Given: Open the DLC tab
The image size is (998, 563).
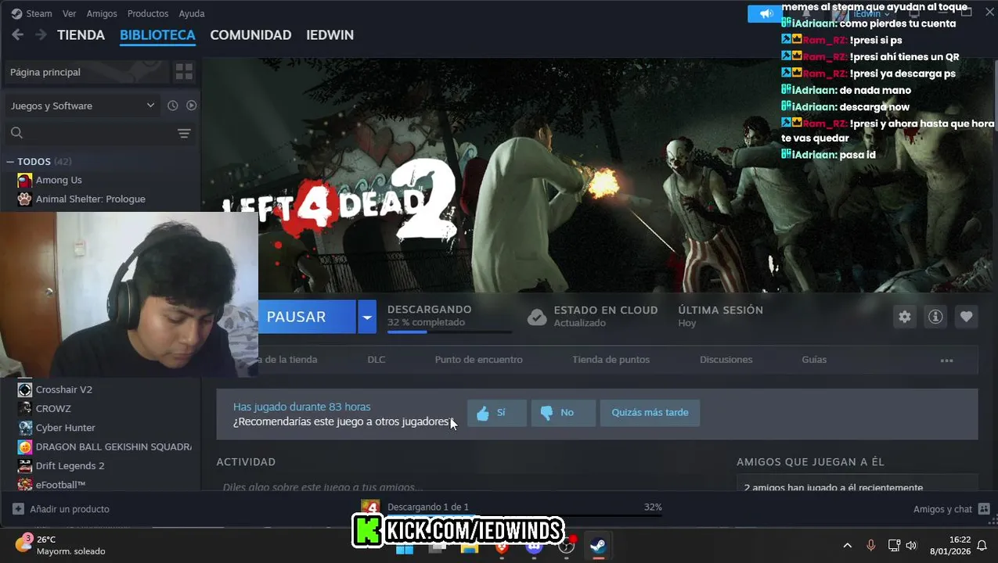Looking at the screenshot, I should [377, 360].
